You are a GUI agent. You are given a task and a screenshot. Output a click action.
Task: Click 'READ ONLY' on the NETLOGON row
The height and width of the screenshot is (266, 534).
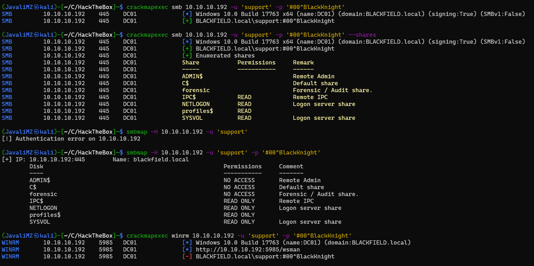pos(239,208)
